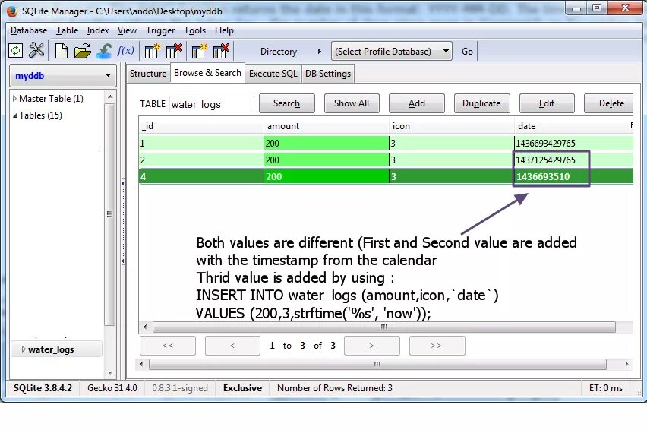Click the Show All button
The image size is (647, 430).
pyautogui.click(x=352, y=103)
